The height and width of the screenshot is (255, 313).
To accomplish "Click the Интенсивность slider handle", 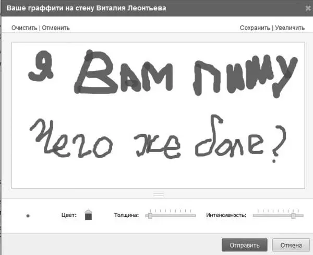I will click(293, 215).
